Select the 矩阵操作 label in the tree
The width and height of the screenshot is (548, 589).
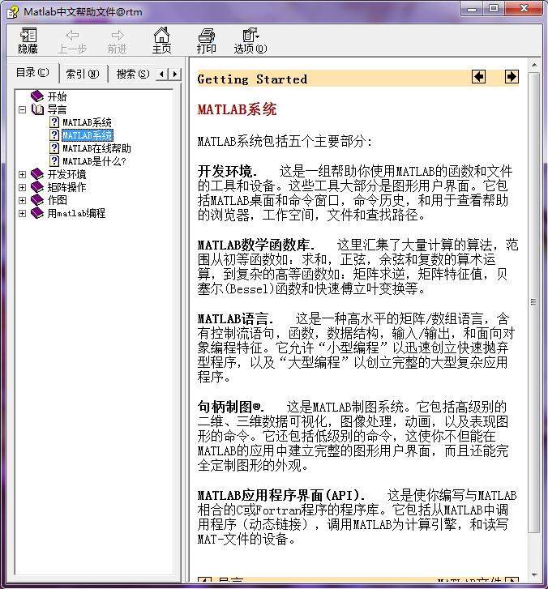(67, 187)
